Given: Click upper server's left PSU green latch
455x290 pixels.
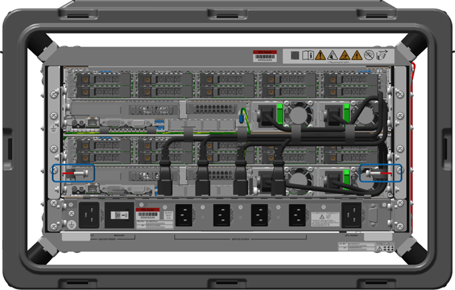Looking at the screenshot, I should (x=280, y=114).
